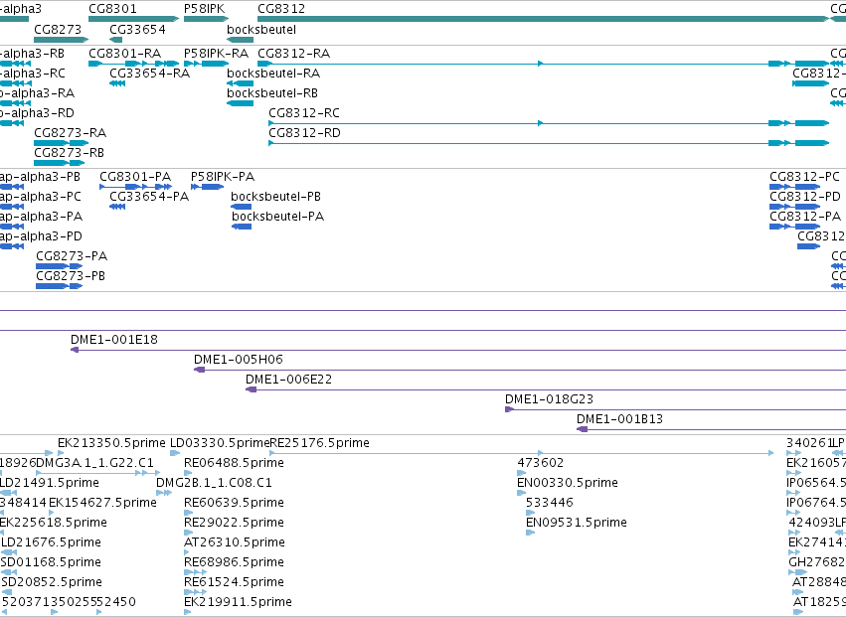846x617 pixels.
Task: Select EST 473602
Action: click(540, 463)
